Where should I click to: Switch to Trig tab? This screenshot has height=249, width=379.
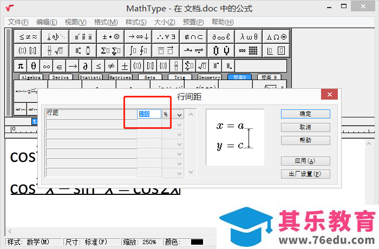(180, 77)
